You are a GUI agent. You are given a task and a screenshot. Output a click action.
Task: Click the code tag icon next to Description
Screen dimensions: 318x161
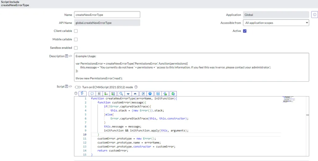pyautogui.click(x=70, y=56)
